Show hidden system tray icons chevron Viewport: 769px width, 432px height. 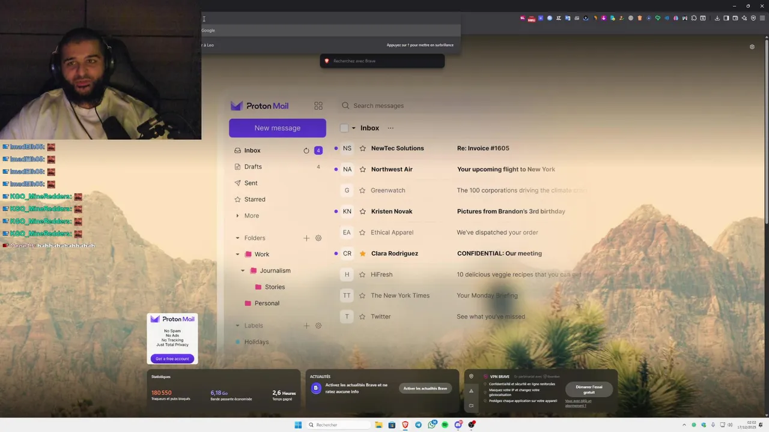(x=684, y=425)
